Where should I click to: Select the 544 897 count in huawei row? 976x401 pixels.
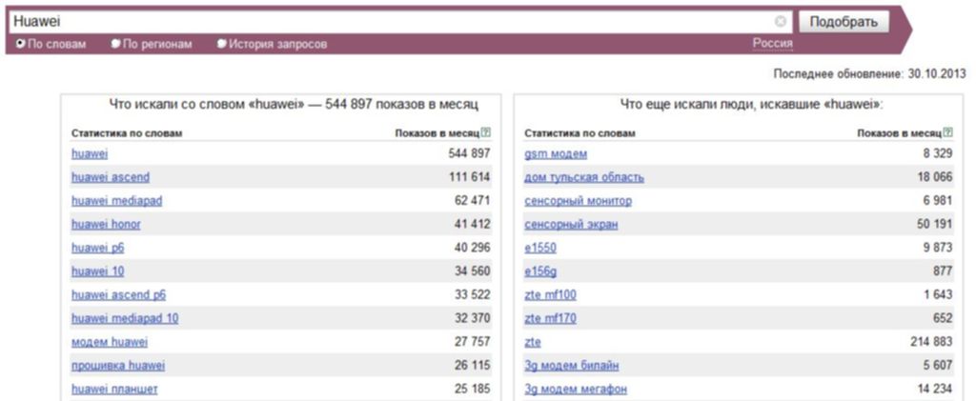tap(469, 153)
